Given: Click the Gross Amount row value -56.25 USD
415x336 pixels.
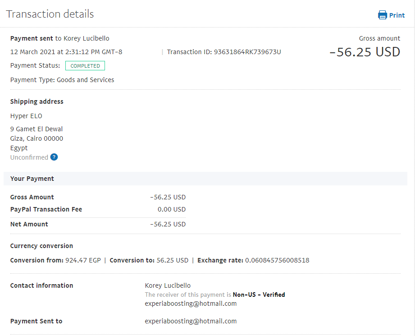Looking at the screenshot, I should click(x=168, y=197).
